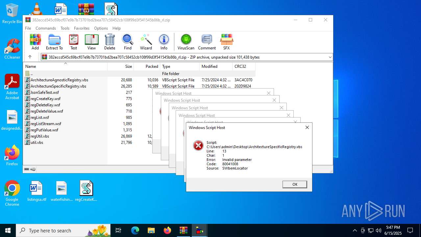421x237 pixels.
Task: Click the designeddi desktop image file
Action: point(12,120)
